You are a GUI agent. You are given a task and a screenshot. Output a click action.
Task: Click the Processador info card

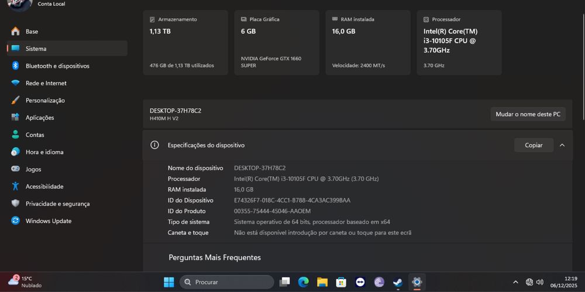pyautogui.click(x=459, y=43)
